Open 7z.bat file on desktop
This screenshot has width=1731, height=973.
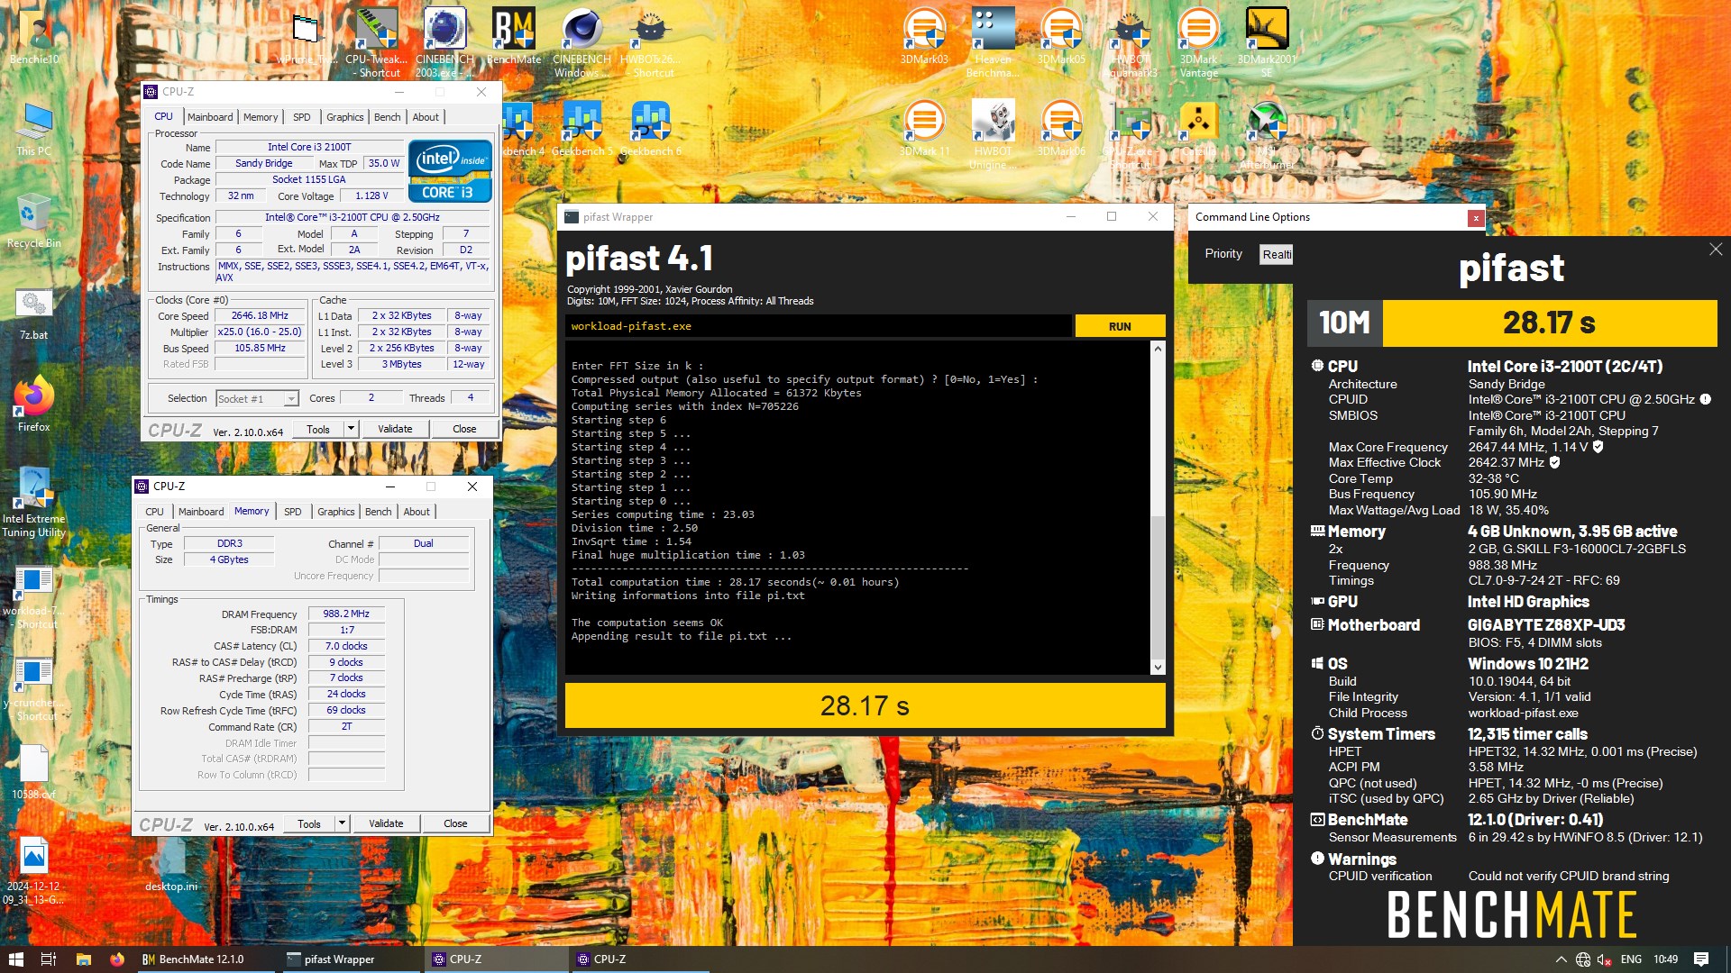(x=34, y=314)
